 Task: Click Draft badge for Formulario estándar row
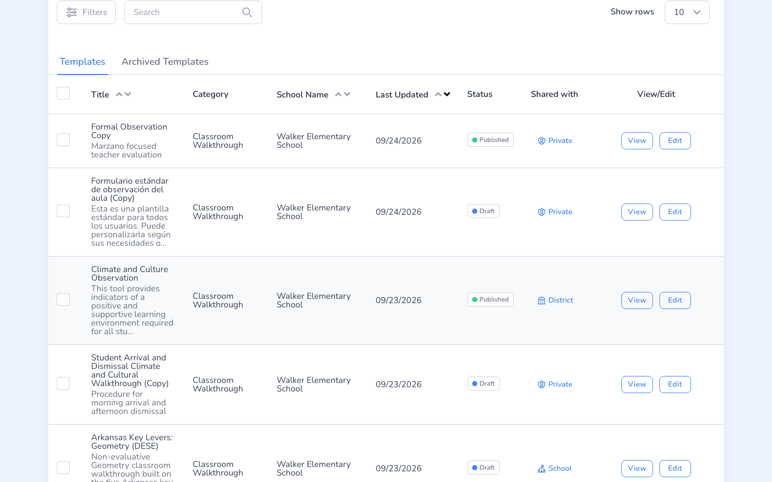[484, 211]
